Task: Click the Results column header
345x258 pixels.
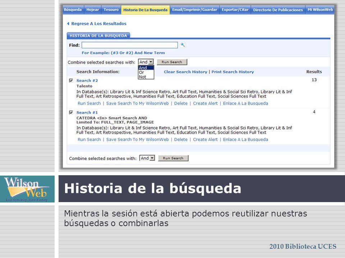Action: pyautogui.click(x=314, y=72)
